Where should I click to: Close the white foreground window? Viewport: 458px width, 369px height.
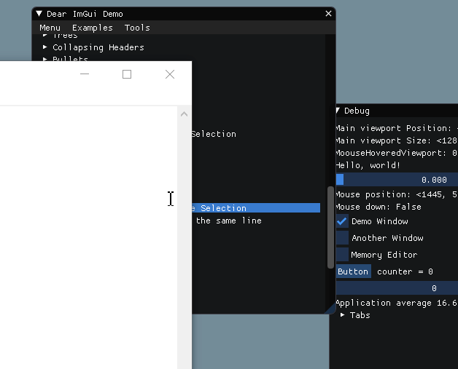[170, 74]
